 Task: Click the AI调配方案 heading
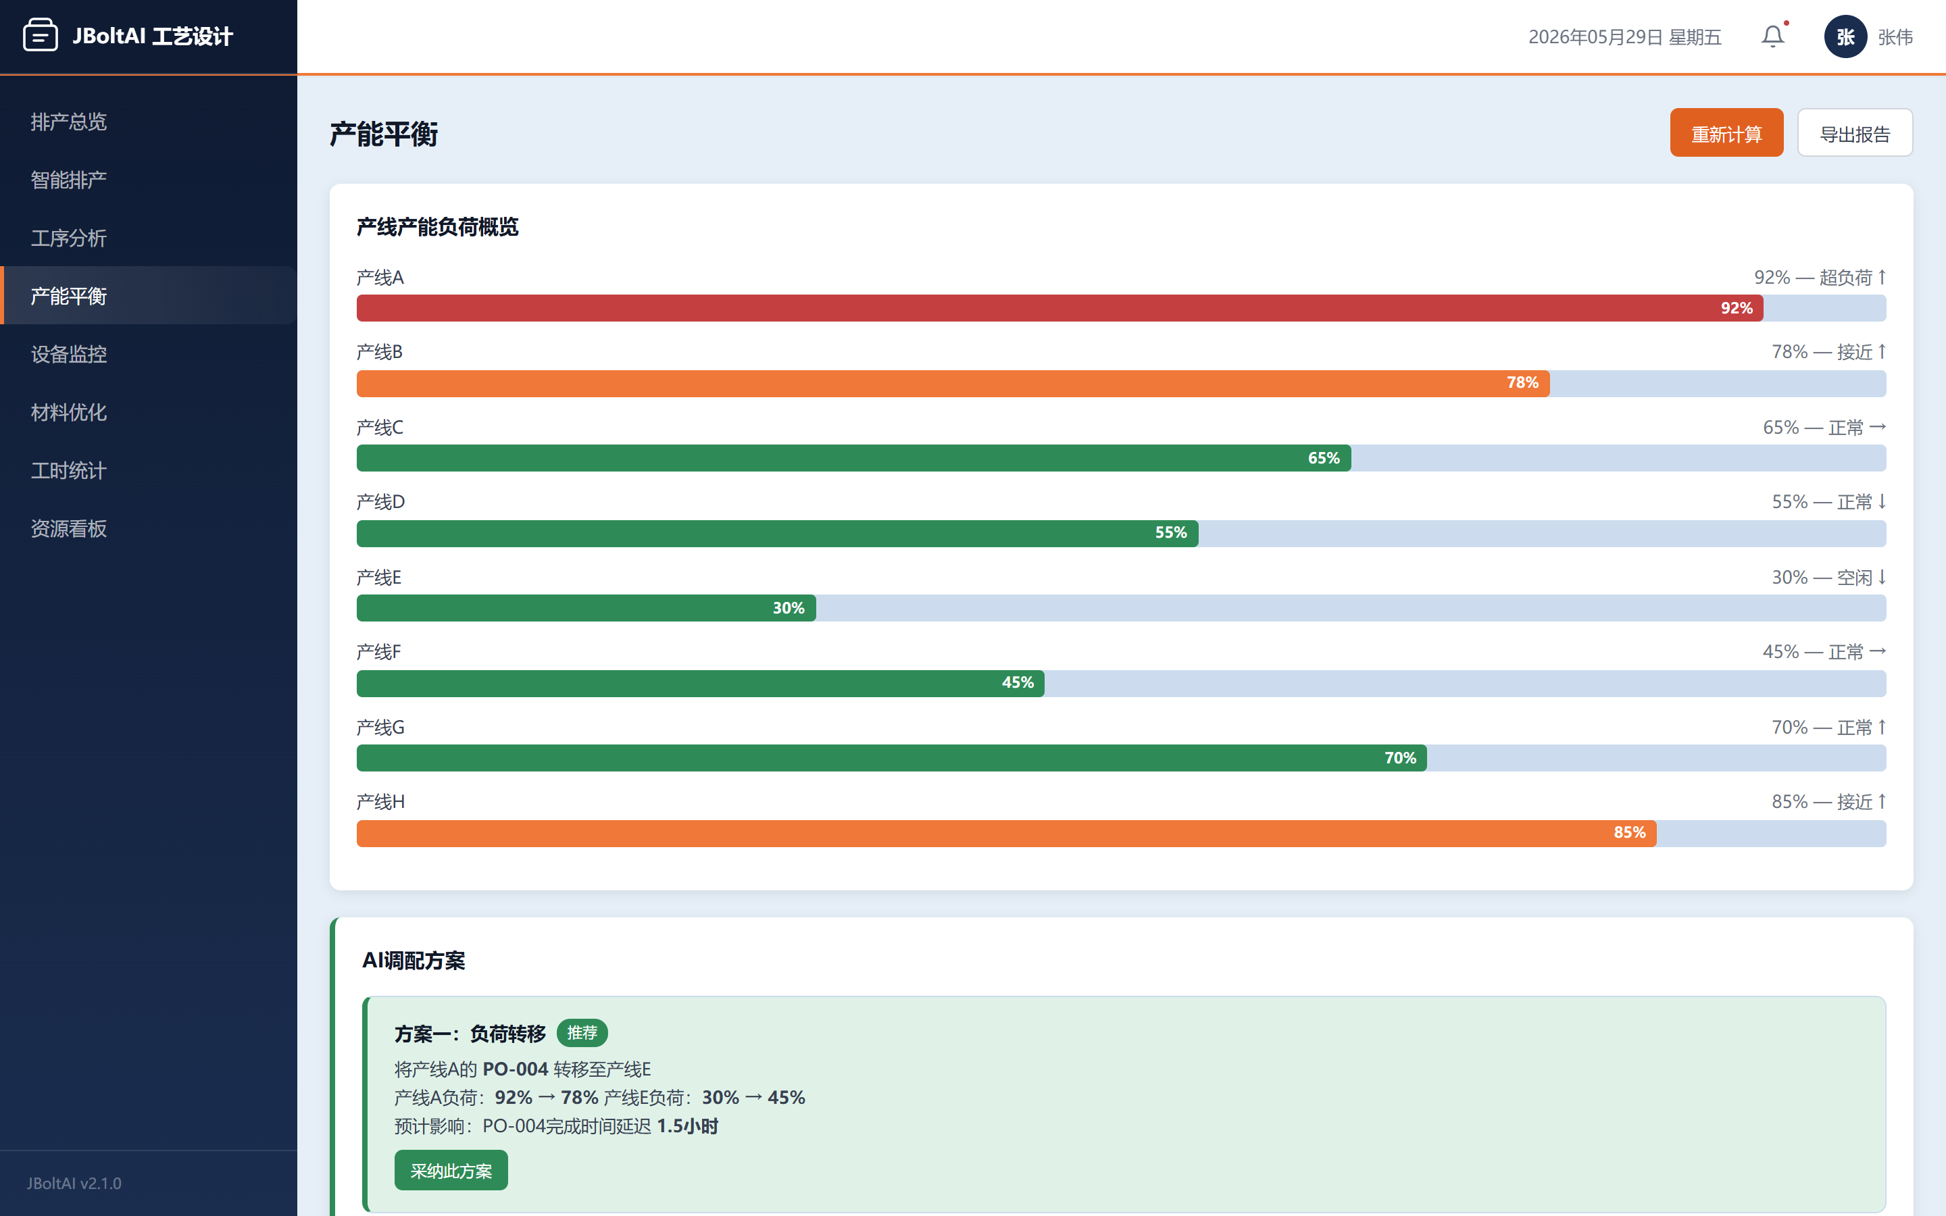point(414,960)
